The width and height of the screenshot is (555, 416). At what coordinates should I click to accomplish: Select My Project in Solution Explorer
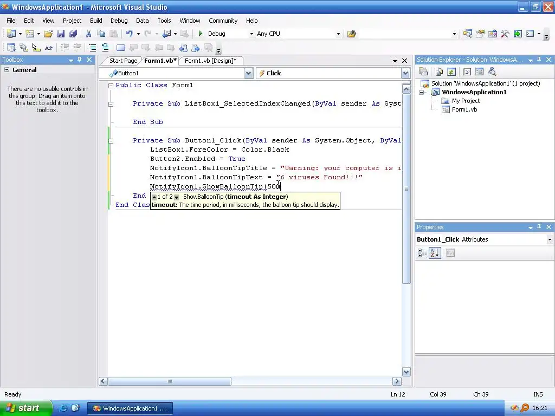pyautogui.click(x=466, y=101)
